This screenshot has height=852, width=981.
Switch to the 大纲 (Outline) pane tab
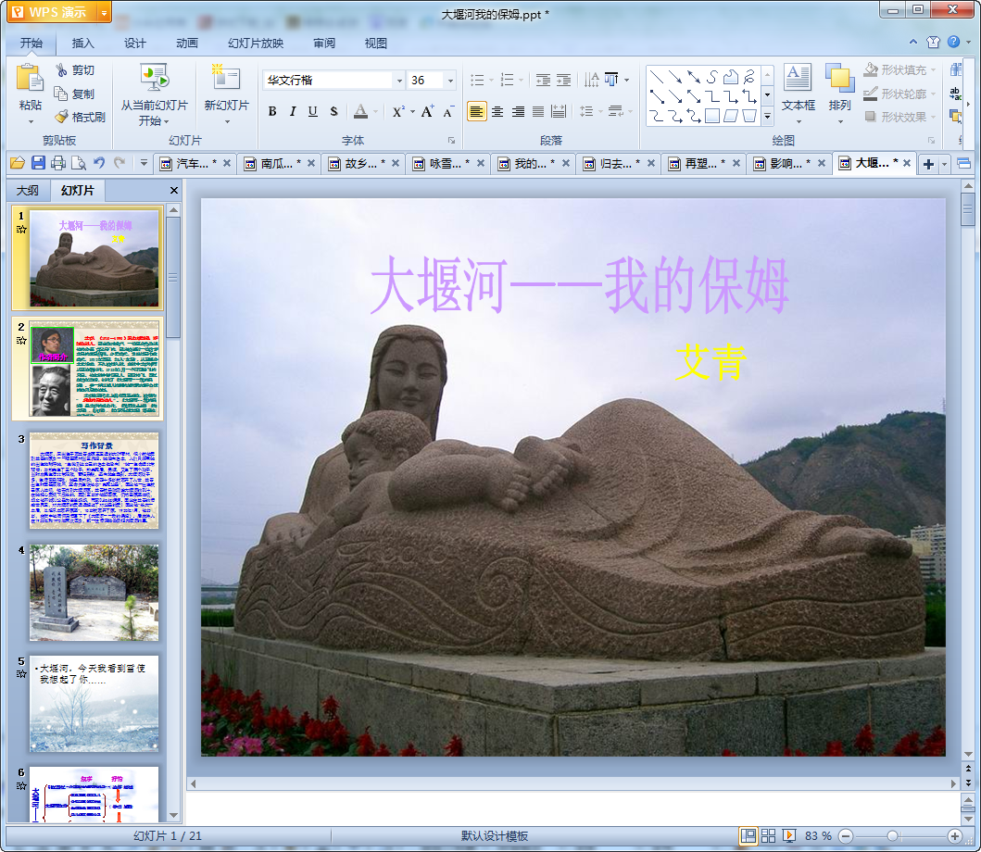(x=28, y=190)
